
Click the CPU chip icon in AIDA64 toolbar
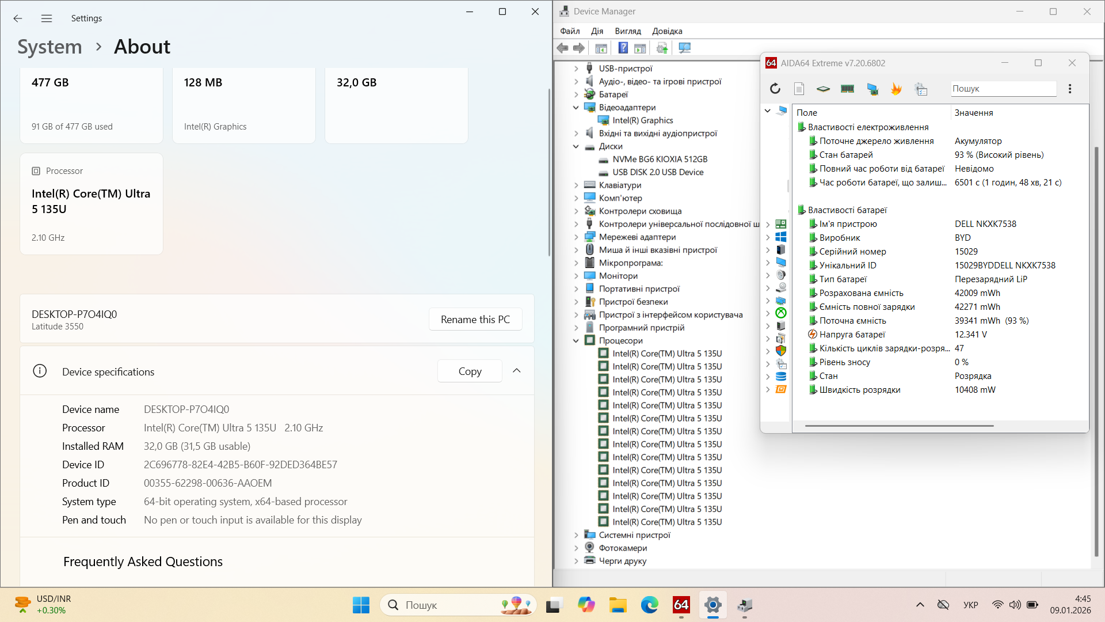(x=823, y=89)
